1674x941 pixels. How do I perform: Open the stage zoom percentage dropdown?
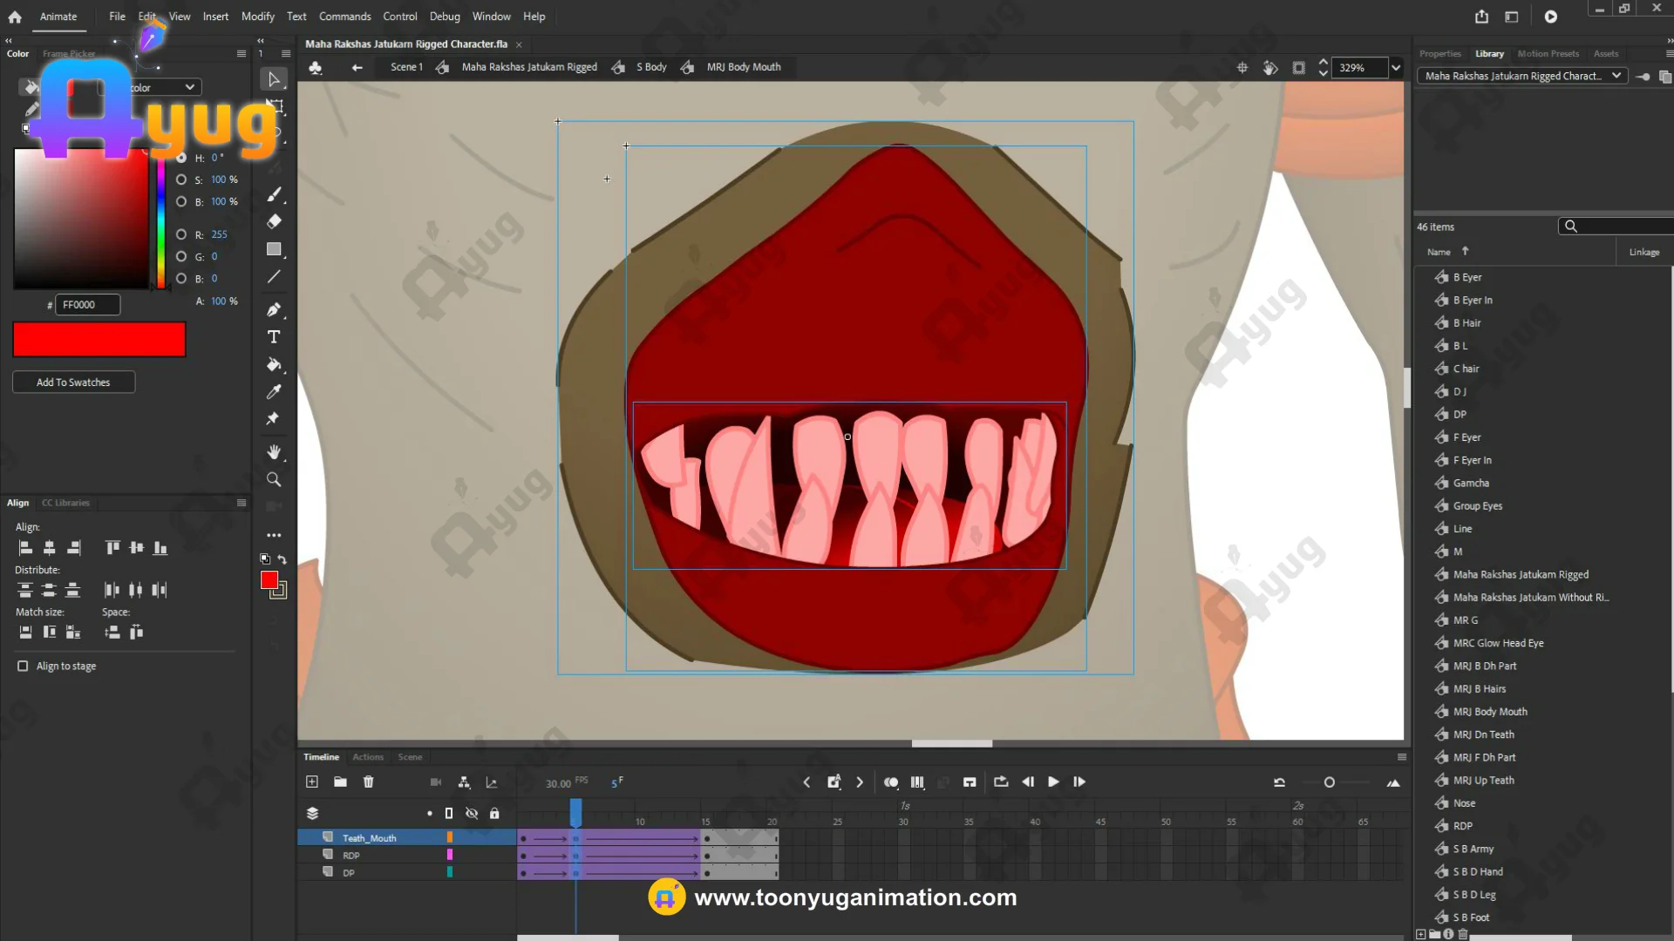tap(1396, 68)
